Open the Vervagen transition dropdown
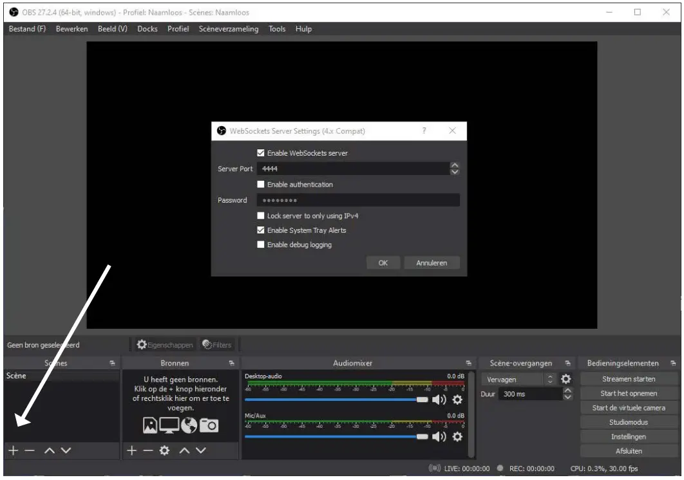This screenshot has height=480, width=684. [518, 379]
